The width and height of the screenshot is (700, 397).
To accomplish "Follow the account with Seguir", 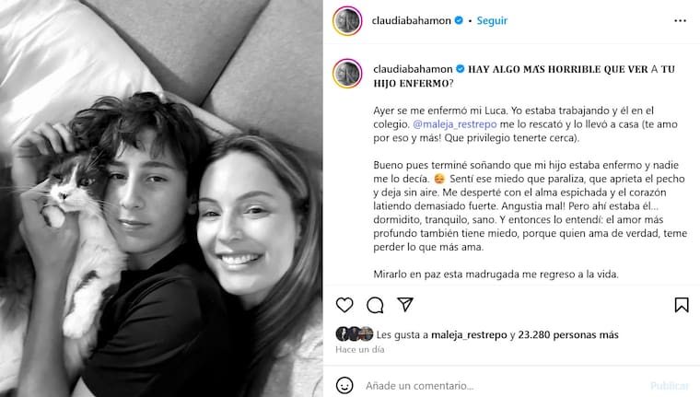I will tap(492, 20).
